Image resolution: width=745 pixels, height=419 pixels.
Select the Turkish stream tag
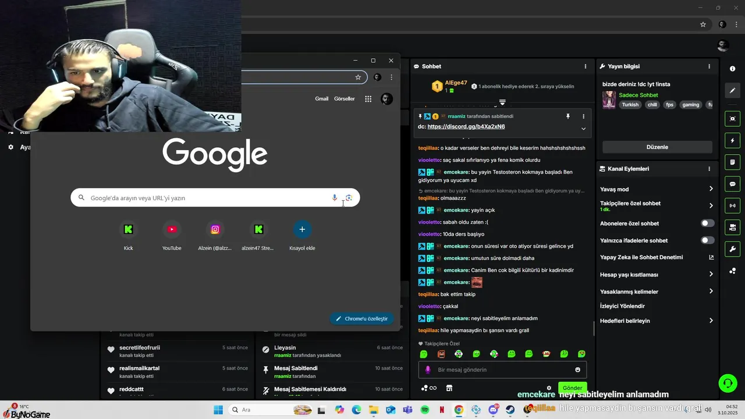630,105
